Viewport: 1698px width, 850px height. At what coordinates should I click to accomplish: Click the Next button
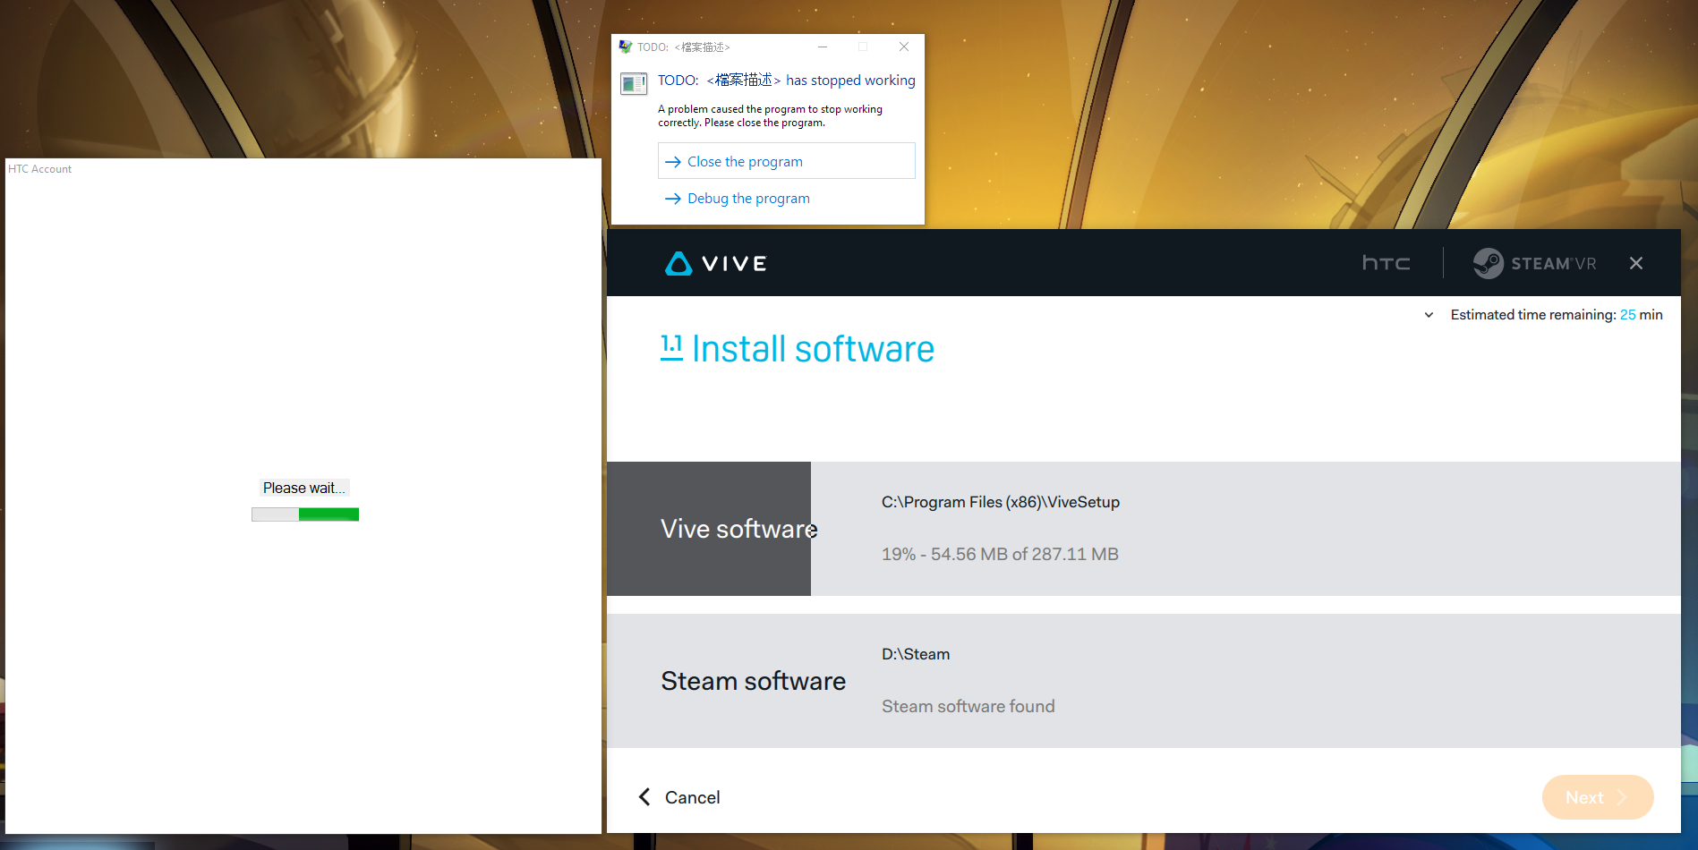[x=1597, y=796]
